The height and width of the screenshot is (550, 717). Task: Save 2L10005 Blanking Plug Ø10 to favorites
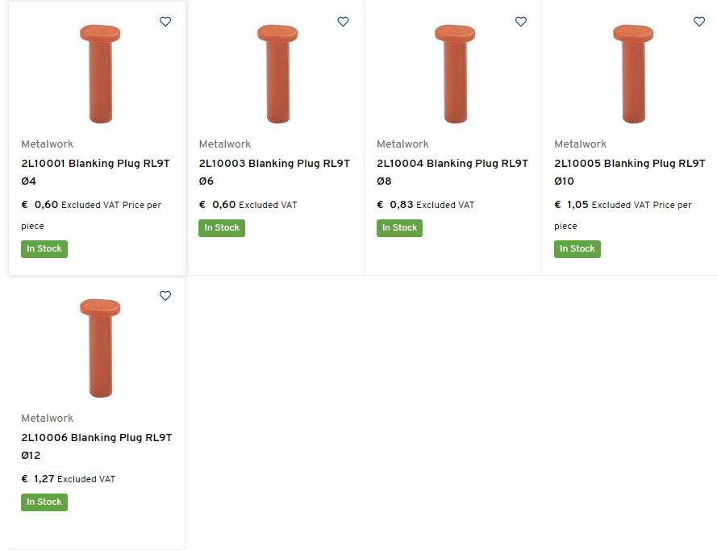tap(699, 22)
